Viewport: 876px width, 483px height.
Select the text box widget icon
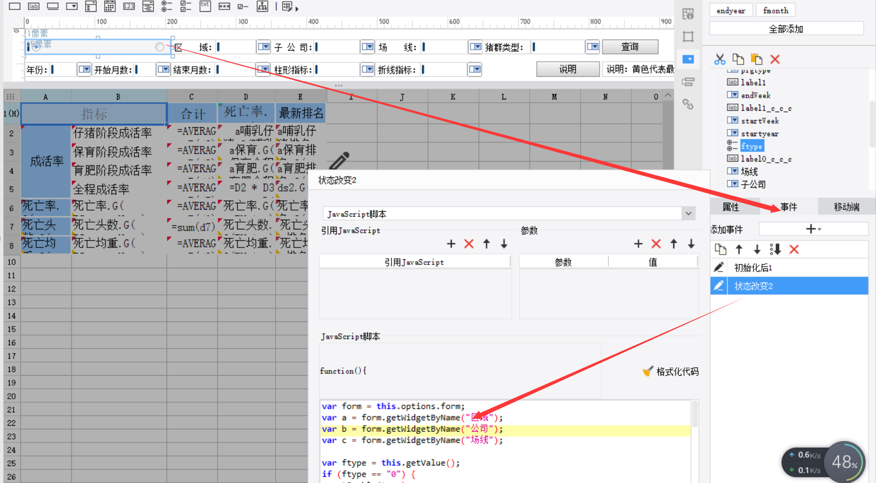pyautogui.click(x=15, y=6)
